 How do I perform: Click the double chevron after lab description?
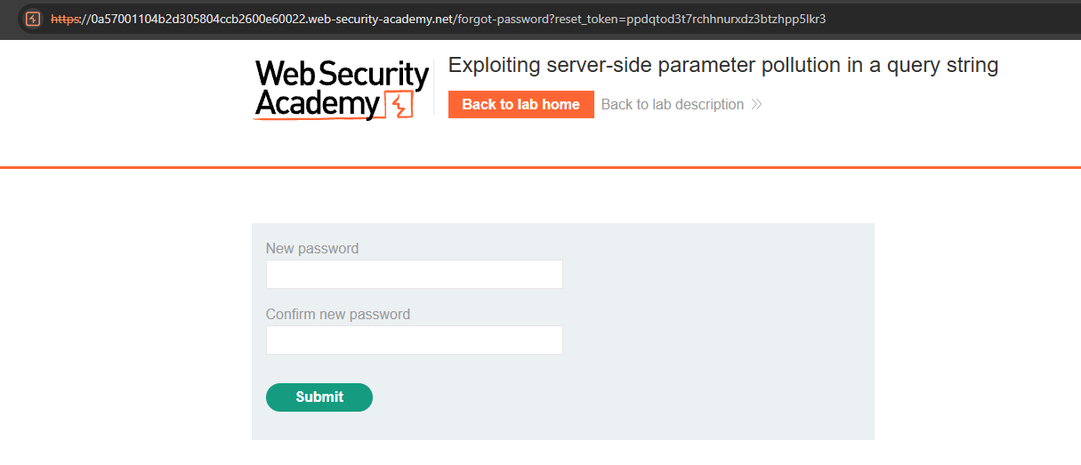756,105
